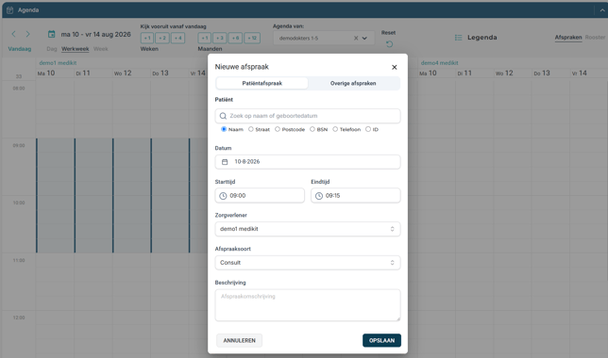This screenshot has height=358, width=608.
Task: Open the date picker calendar icon in the agenda header
Action: coord(51,34)
